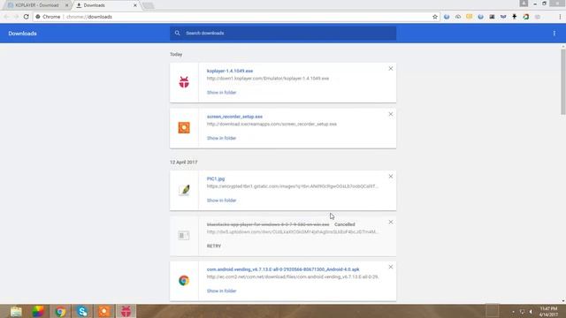Screen dimensions: 566x318
Task: Show PIC1.jpg in folder
Action: (x=221, y=201)
